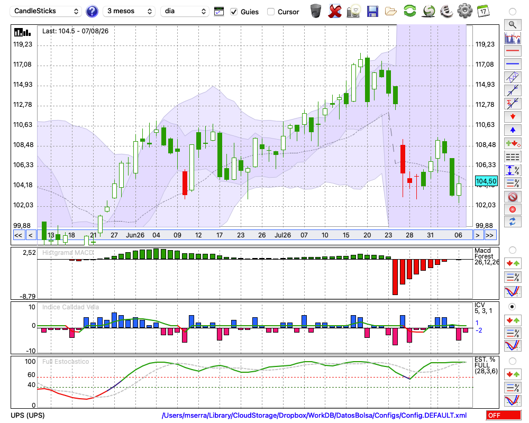Click the camera snapshot icon
The width and height of the screenshot is (529, 423).
point(353,11)
